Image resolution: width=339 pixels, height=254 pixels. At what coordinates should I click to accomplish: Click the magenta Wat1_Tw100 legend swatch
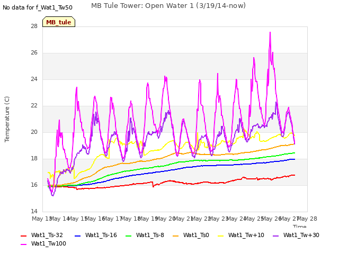pos(23,244)
